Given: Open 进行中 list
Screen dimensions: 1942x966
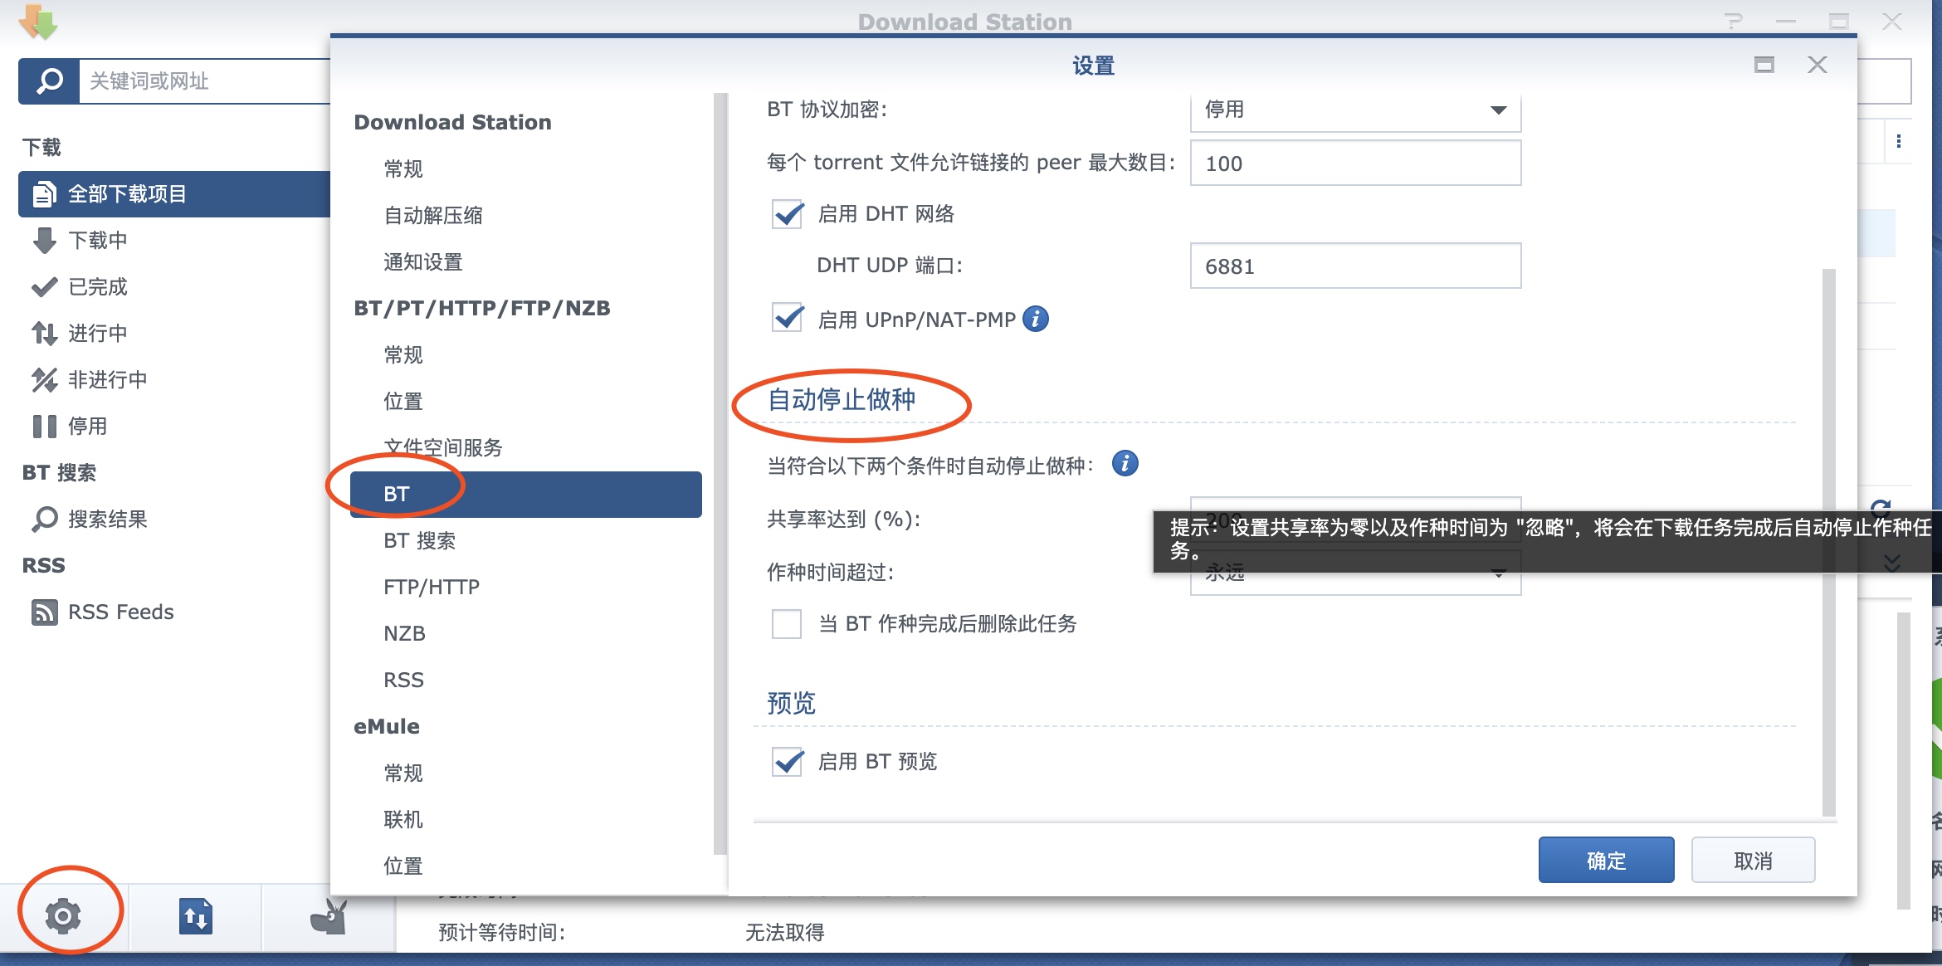Looking at the screenshot, I should tap(174, 334).
